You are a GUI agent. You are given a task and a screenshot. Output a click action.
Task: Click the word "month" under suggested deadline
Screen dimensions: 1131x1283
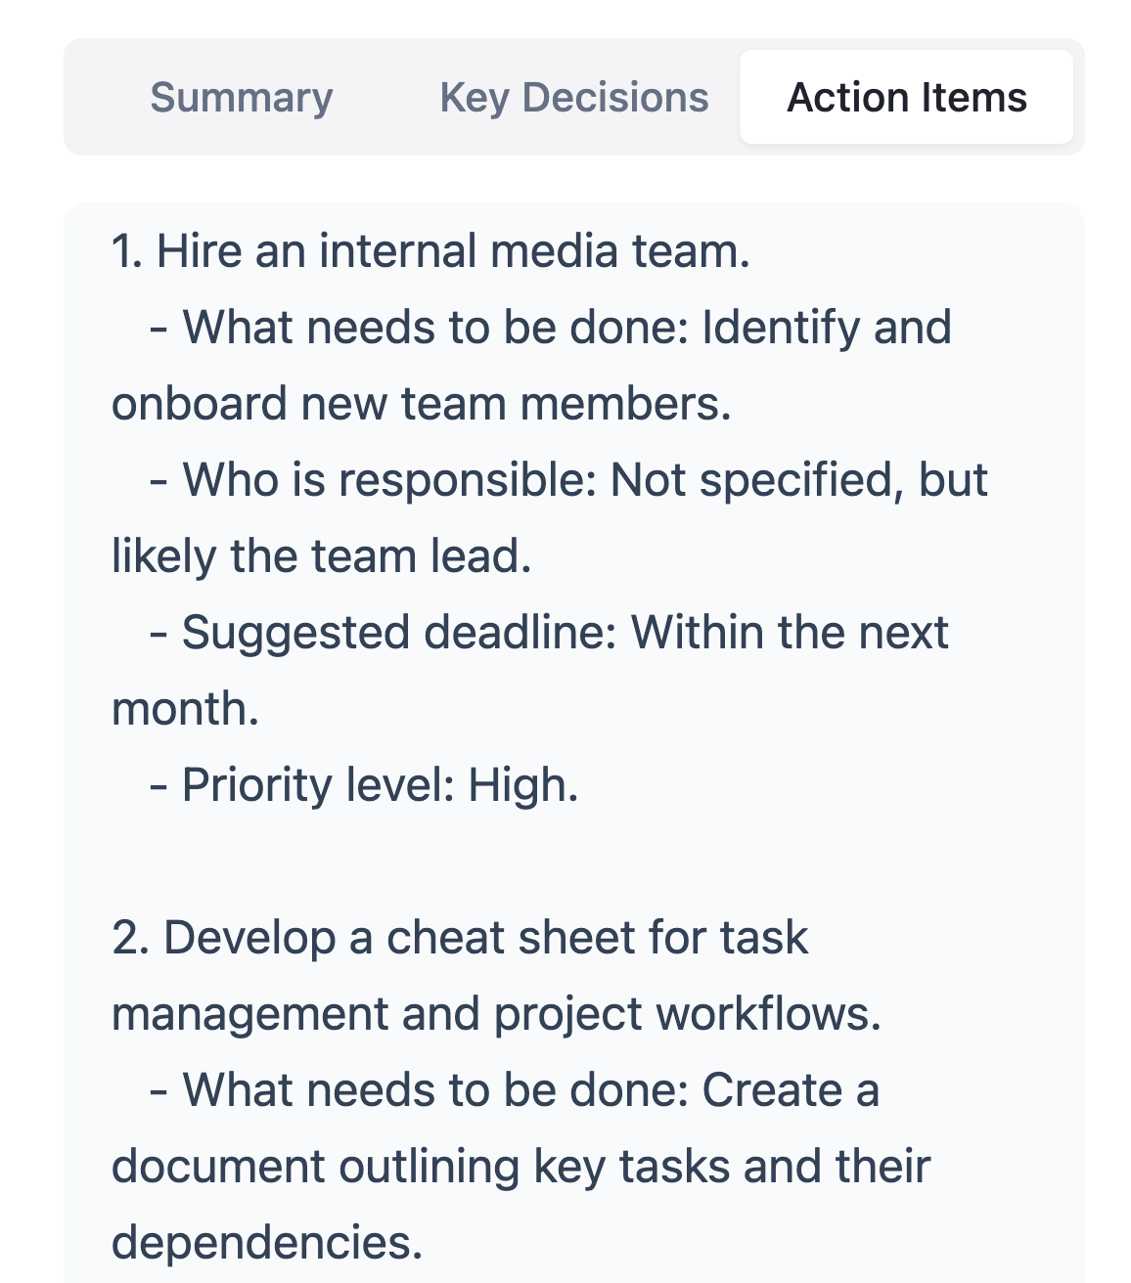[x=184, y=709]
